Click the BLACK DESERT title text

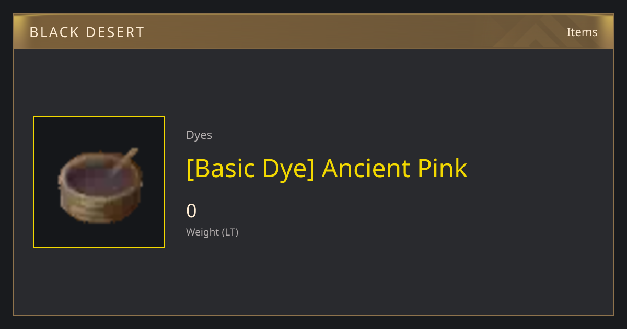(x=87, y=32)
